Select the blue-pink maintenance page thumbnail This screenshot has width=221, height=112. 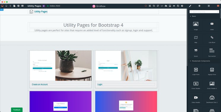click(126, 101)
